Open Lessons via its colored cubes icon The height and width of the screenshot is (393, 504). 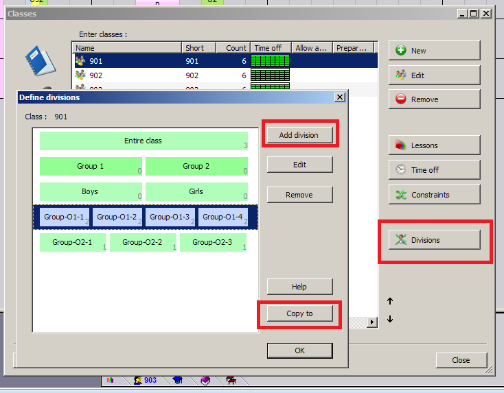click(400, 145)
